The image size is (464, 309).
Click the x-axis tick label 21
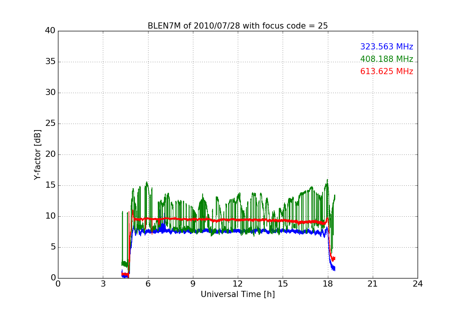pyautogui.click(x=373, y=284)
